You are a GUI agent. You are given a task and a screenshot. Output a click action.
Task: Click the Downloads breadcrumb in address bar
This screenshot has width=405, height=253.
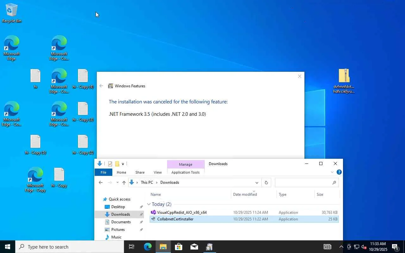click(x=170, y=182)
